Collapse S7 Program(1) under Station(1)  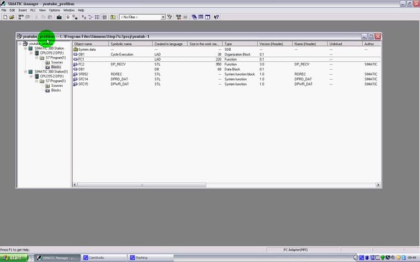click(37, 81)
